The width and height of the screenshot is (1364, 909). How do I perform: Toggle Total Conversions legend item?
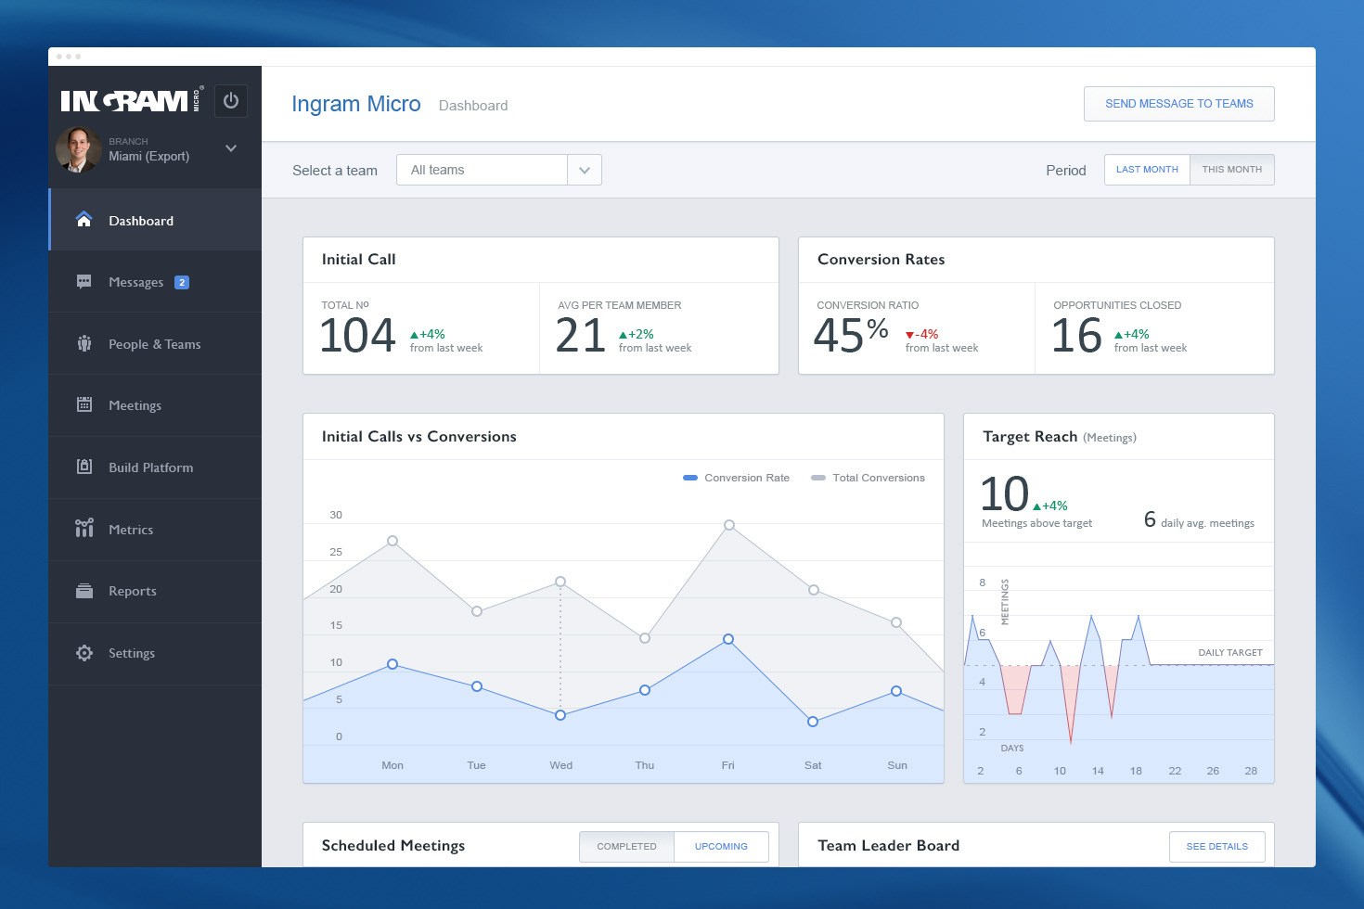[868, 478]
